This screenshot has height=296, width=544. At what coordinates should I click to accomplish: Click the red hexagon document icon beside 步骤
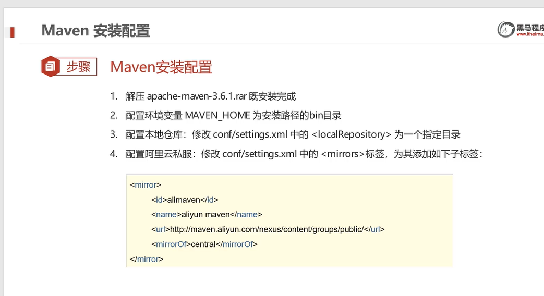click(x=50, y=66)
